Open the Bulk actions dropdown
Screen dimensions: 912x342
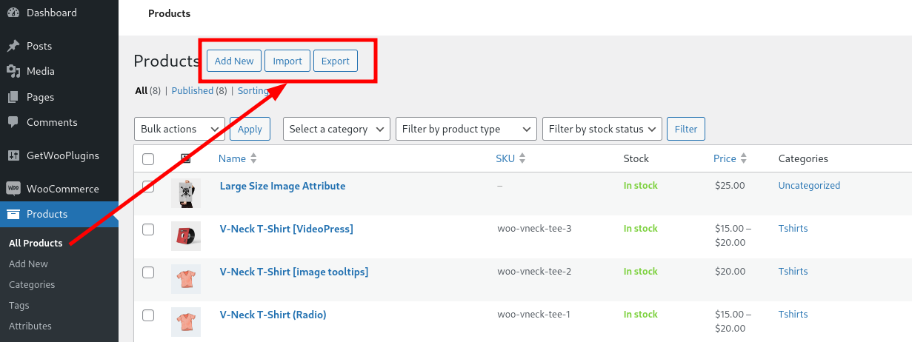coord(179,129)
